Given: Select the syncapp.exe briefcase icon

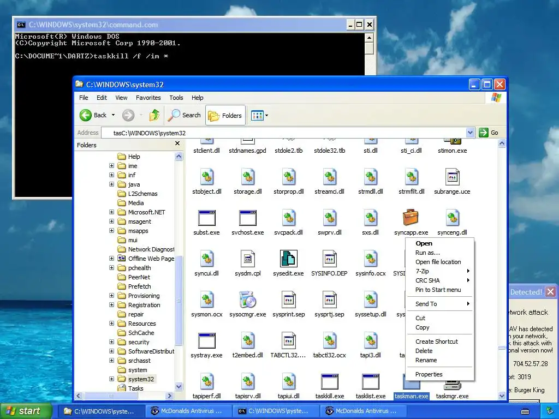Looking at the screenshot, I should 411,218.
